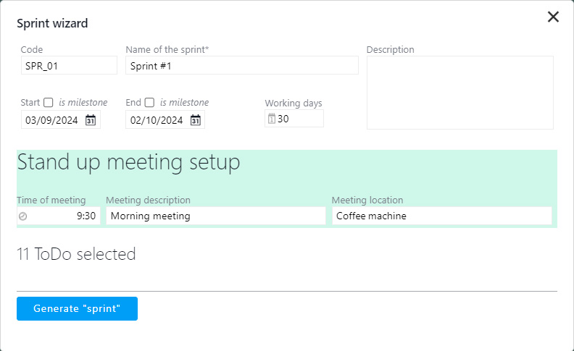Click the Working days value 30
The height and width of the screenshot is (351, 574).
click(x=299, y=119)
